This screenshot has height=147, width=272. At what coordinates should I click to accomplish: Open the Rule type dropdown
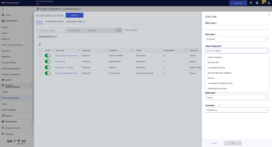point(237,39)
